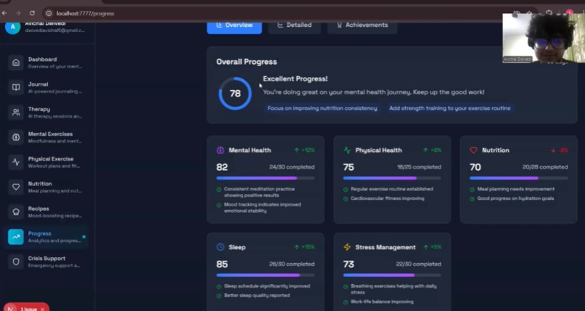This screenshot has height=311, width=585.
Task: Click '24/30 completed' in Mental Health card
Action: click(292, 167)
